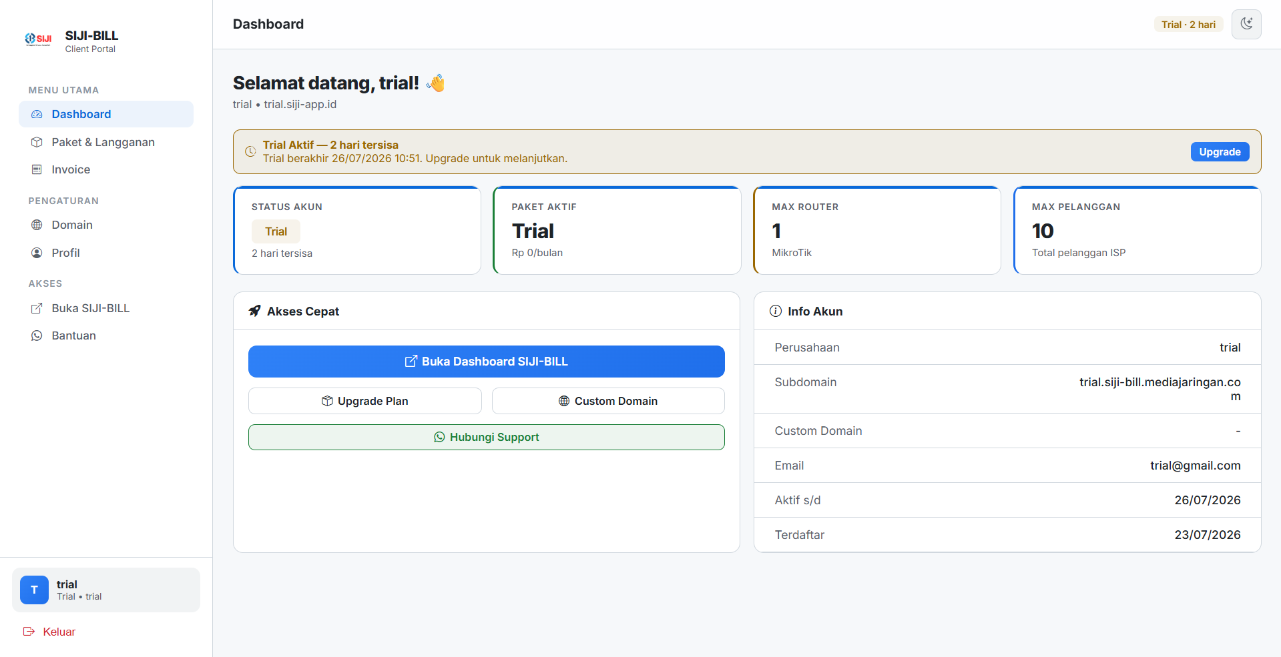Go to Paket & Langganan
This screenshot has height=657, width=1281.
(x=106, y=142)
